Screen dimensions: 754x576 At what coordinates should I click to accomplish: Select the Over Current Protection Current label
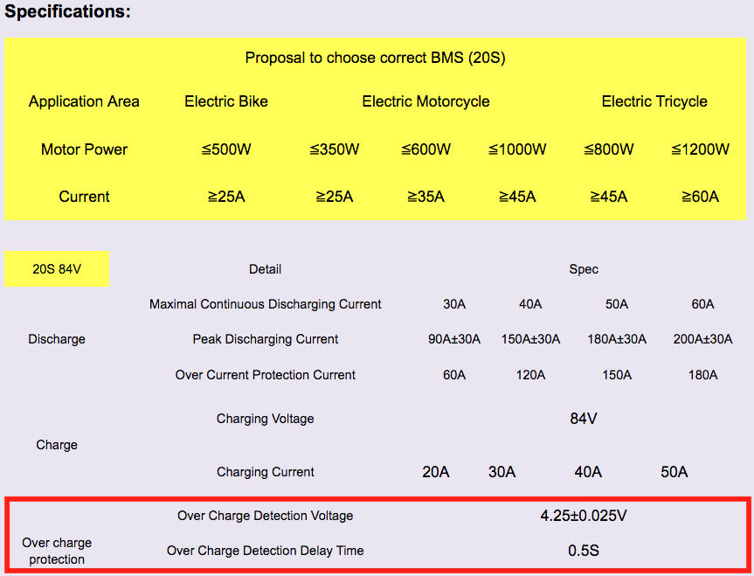[x=265, y=375]
